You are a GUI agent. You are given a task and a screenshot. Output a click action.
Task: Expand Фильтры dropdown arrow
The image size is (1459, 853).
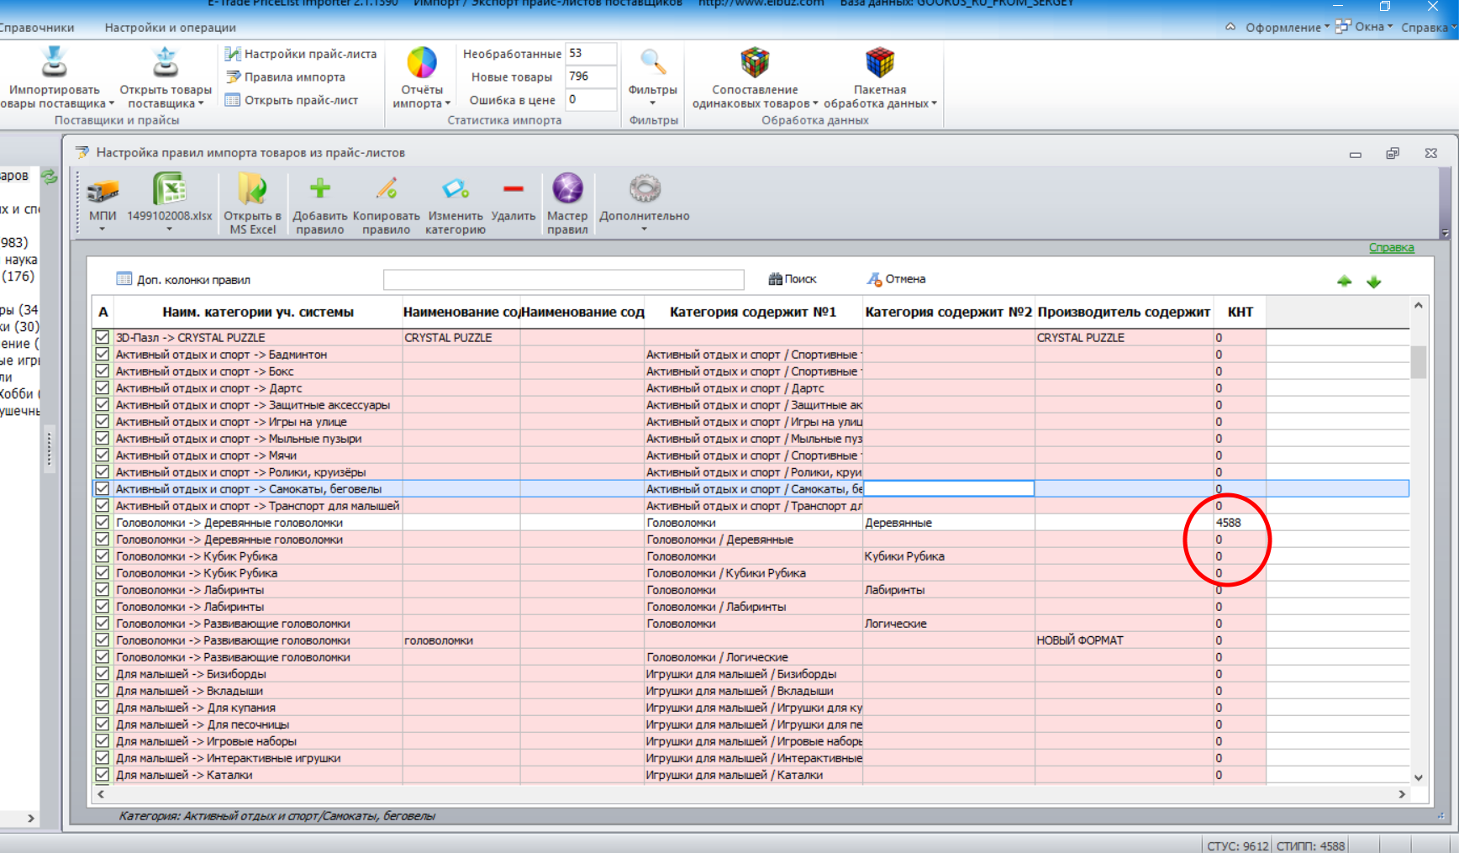653,103
